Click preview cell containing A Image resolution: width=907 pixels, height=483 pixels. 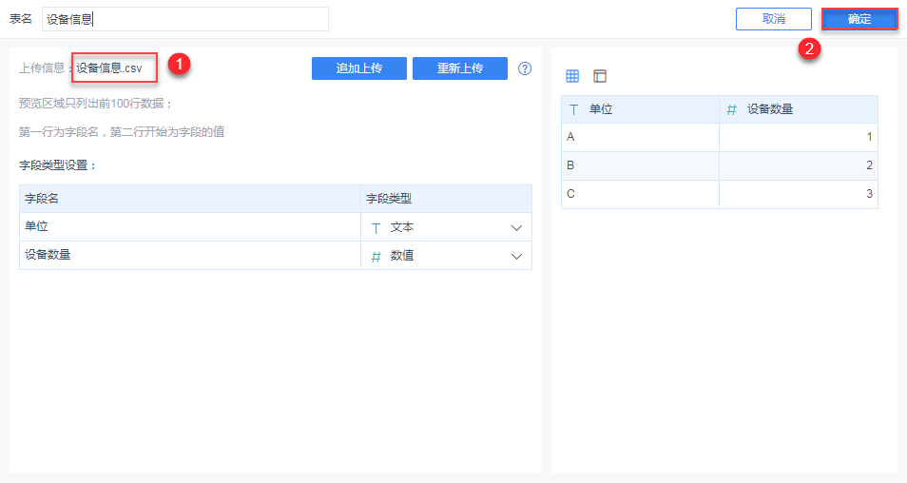pyautogui.click(x=640, y=137)
